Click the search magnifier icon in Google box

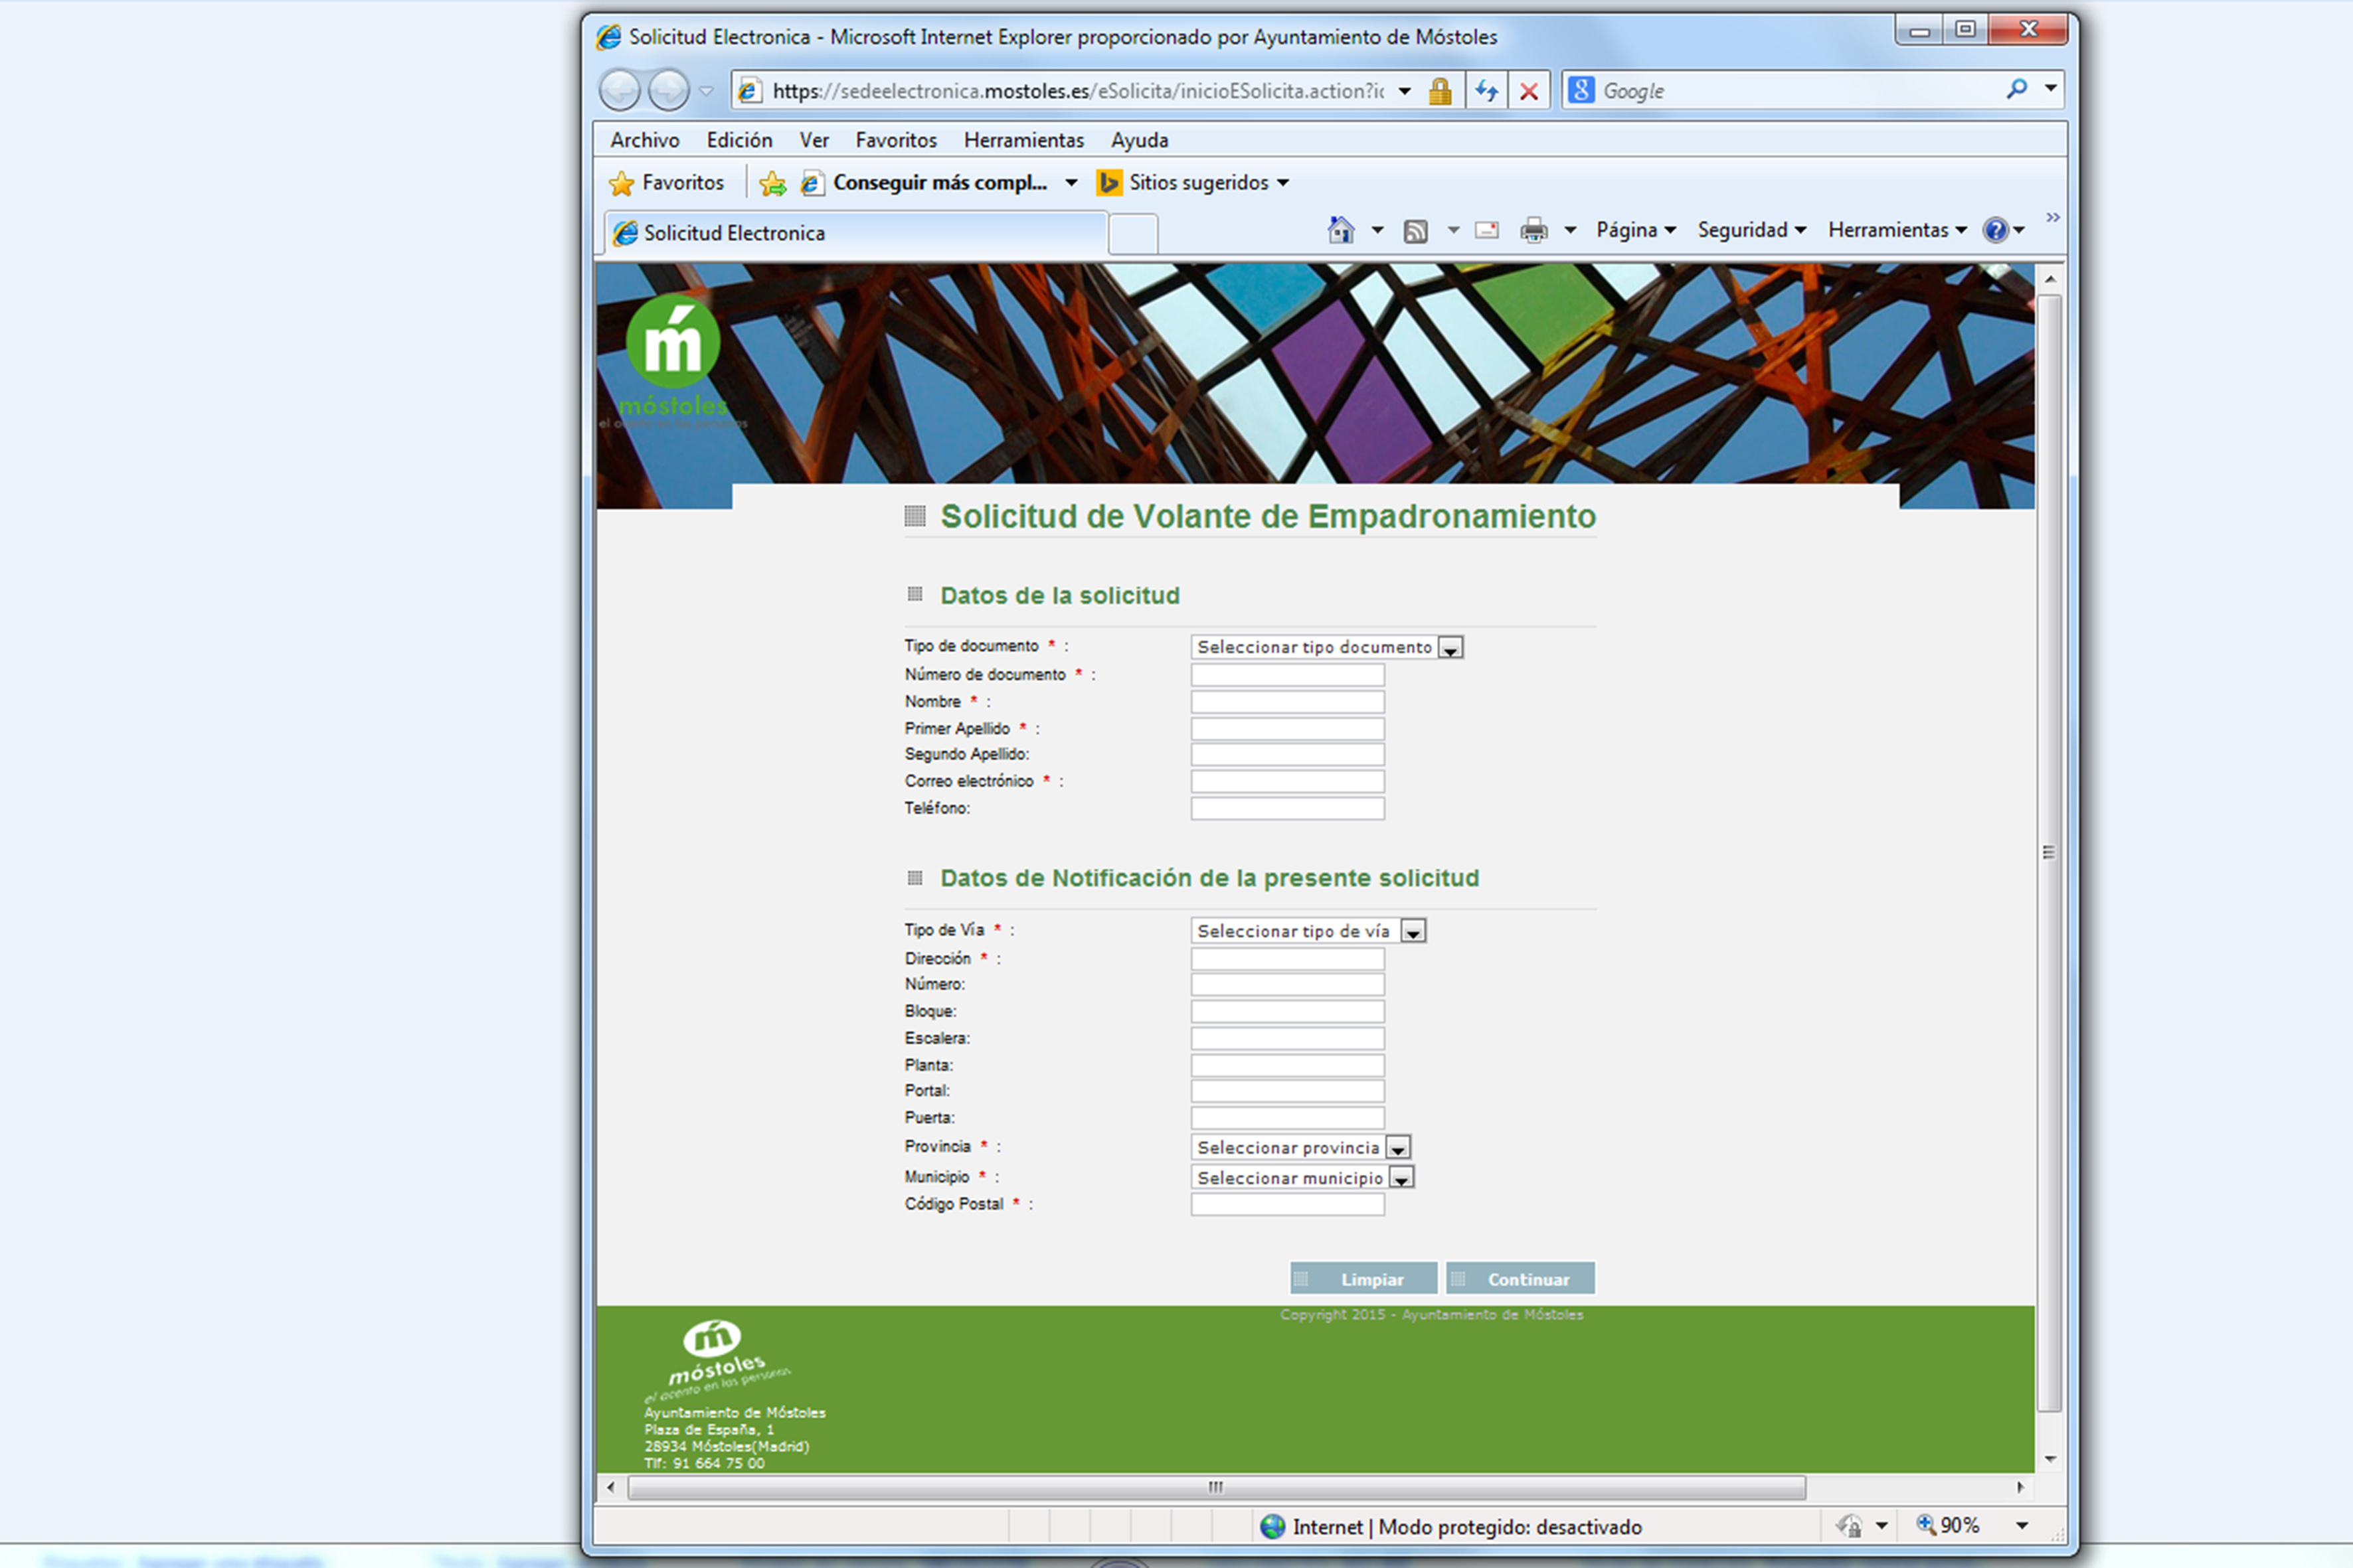(2017, 89)
